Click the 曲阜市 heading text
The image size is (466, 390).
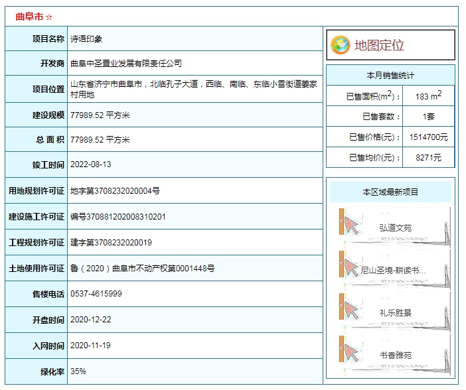tap(29, 17)
